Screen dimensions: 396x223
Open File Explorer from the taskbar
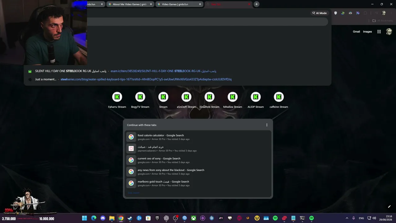pyautogui.click(x=112, y=218)
